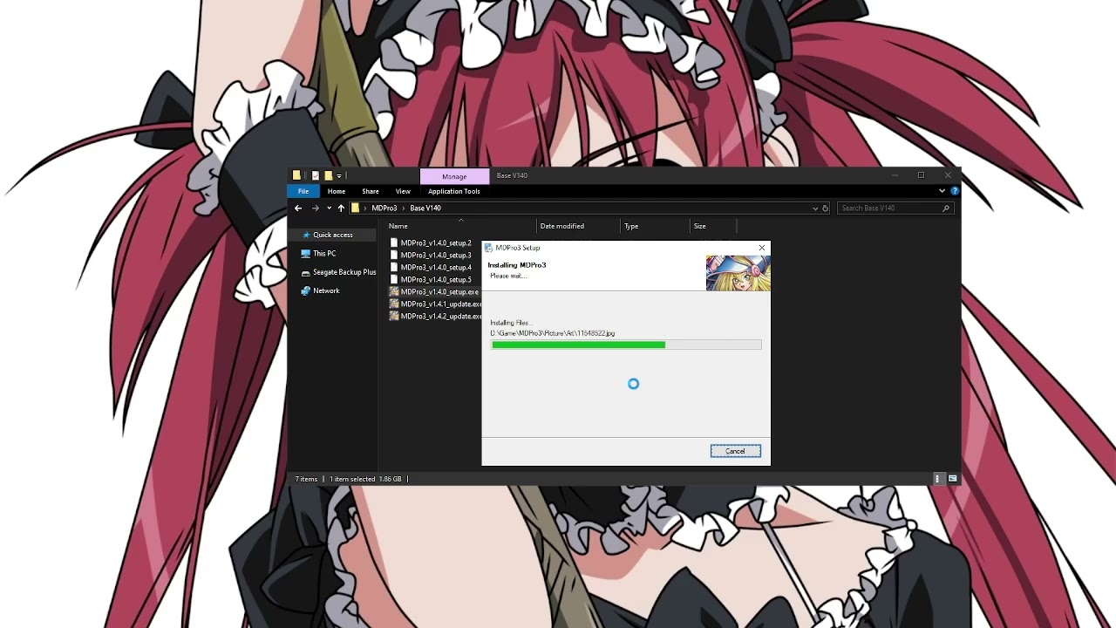The width and height of the screenshot is (1116, 628).
Task: Click MDPro3 in the address path
Action: click(384, 208)
